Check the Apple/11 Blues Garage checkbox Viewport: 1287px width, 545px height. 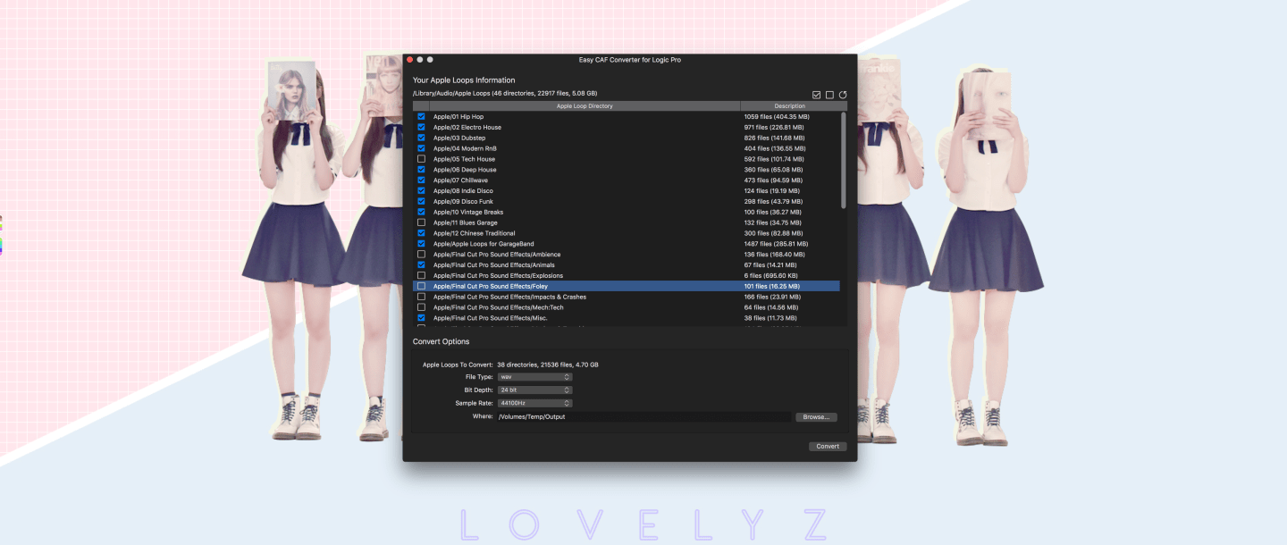[421, 222]
